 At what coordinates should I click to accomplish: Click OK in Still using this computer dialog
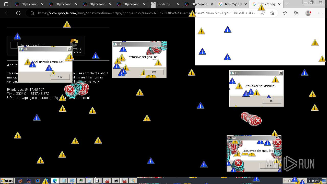(60, 77)
